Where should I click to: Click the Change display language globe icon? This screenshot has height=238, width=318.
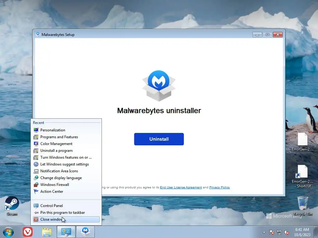36,178
